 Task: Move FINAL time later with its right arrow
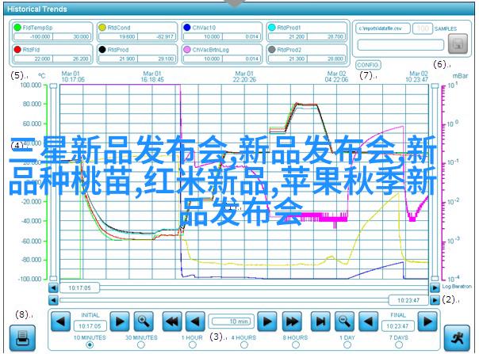pos(427,322)
